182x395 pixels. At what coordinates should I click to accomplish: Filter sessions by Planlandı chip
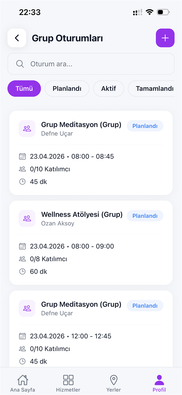[x=67, y=89]
